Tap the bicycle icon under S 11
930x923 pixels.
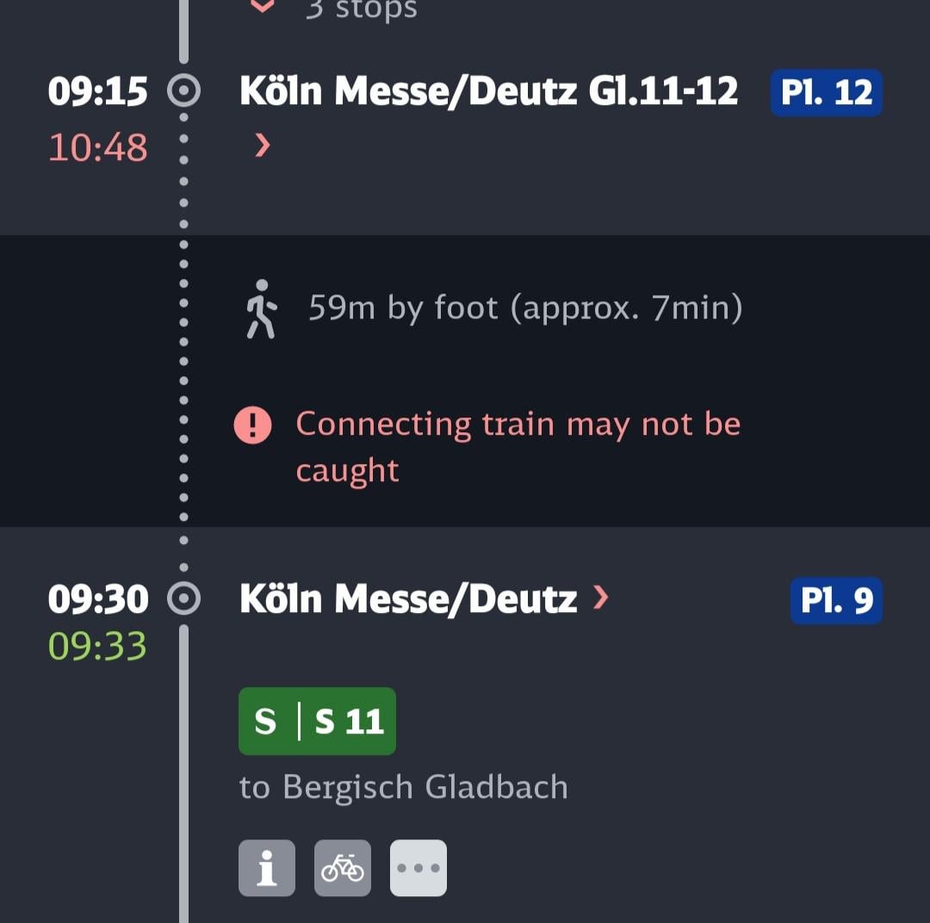tap(343, 868)
